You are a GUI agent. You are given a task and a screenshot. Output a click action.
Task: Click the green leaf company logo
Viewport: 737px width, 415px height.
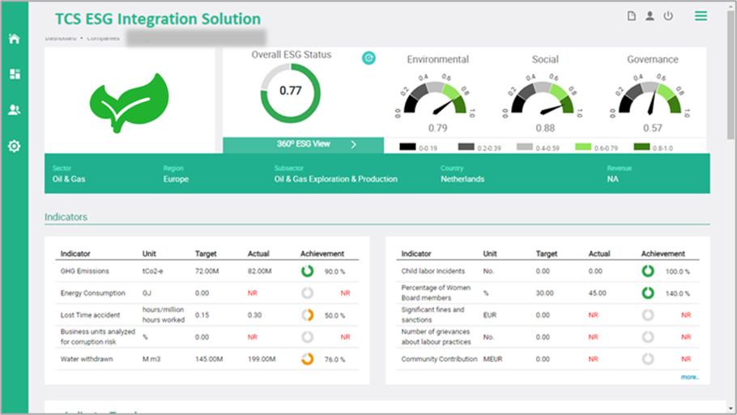tap(130, 103)
